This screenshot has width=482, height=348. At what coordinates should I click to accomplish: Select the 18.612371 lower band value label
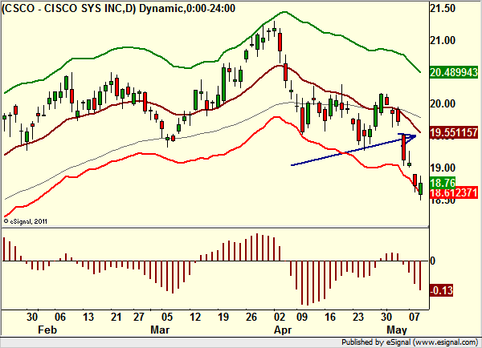(x=454, y=193)
